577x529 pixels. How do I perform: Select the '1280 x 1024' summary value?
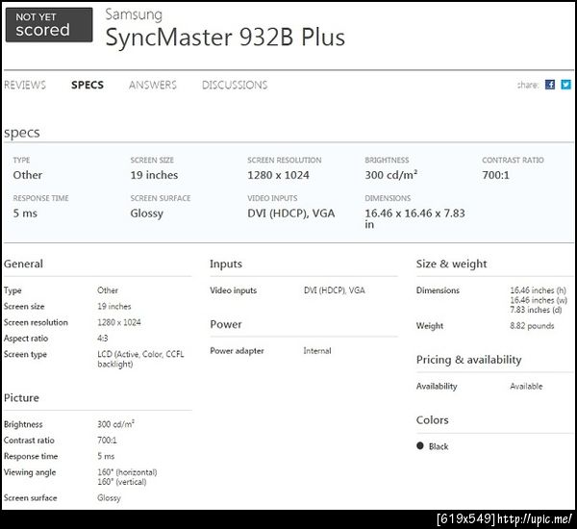click(278, 175)
